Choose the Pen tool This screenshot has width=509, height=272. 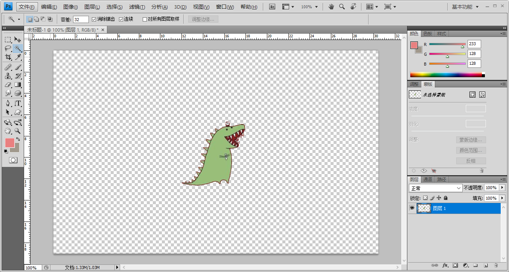click(x=8, y=103)
